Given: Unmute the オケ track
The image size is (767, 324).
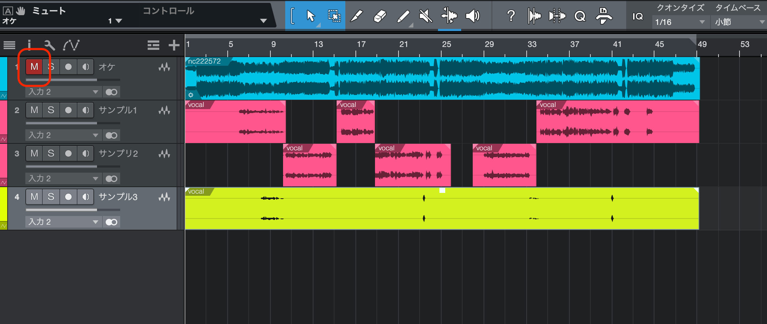Looking at the screenshot, I should pyautogui.click(x=34, y=67).
